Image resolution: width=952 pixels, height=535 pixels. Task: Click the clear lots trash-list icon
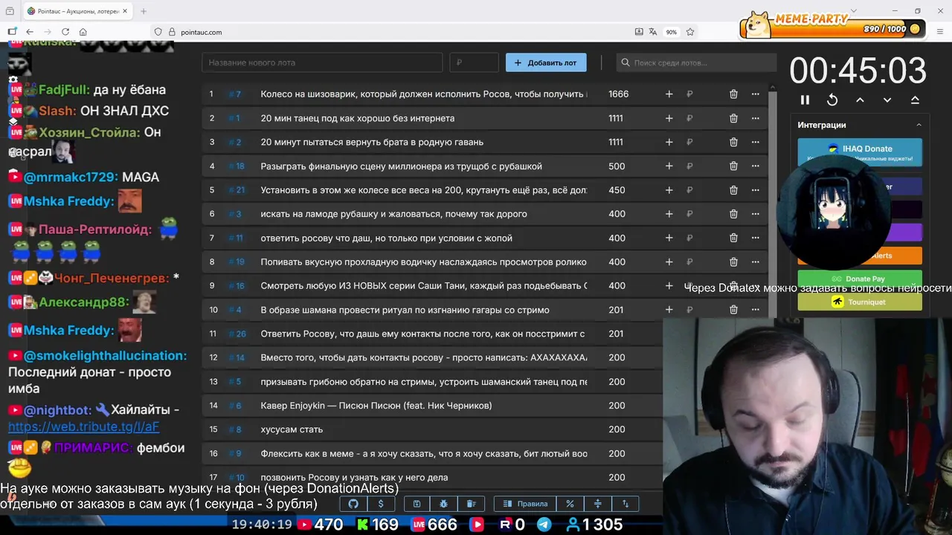(471, 504)
